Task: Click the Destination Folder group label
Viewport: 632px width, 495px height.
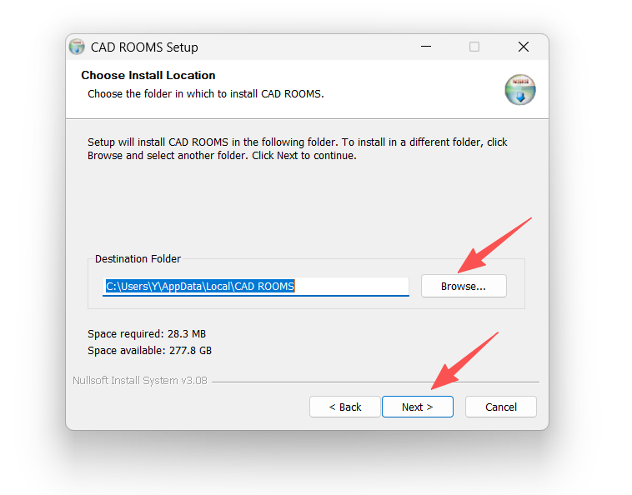Action: (x=138, y=259)
